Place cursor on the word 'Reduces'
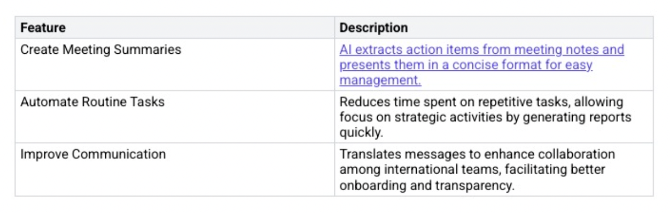The width and height of the screenshot is (670, 213). (360, 102)
